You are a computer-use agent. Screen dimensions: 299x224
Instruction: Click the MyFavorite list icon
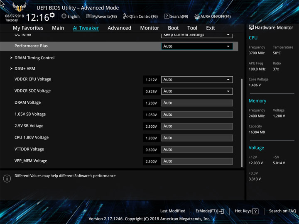88,16
